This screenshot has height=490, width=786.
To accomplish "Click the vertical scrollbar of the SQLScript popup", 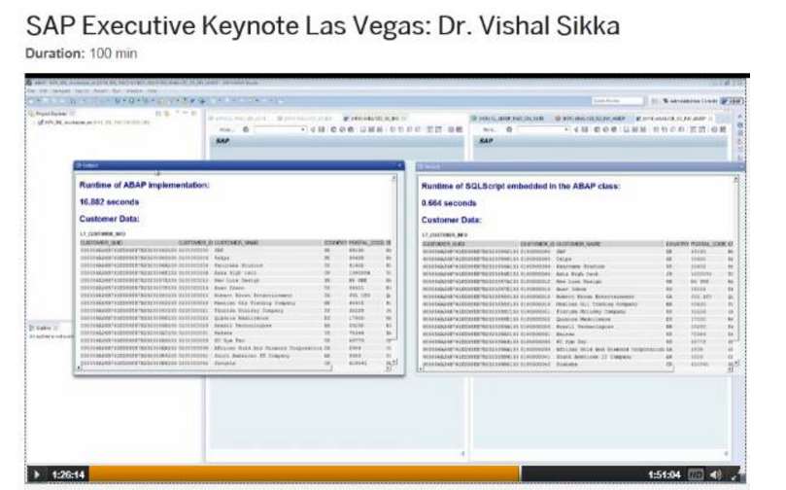I will pyautogui.click(x=735, y=269).
